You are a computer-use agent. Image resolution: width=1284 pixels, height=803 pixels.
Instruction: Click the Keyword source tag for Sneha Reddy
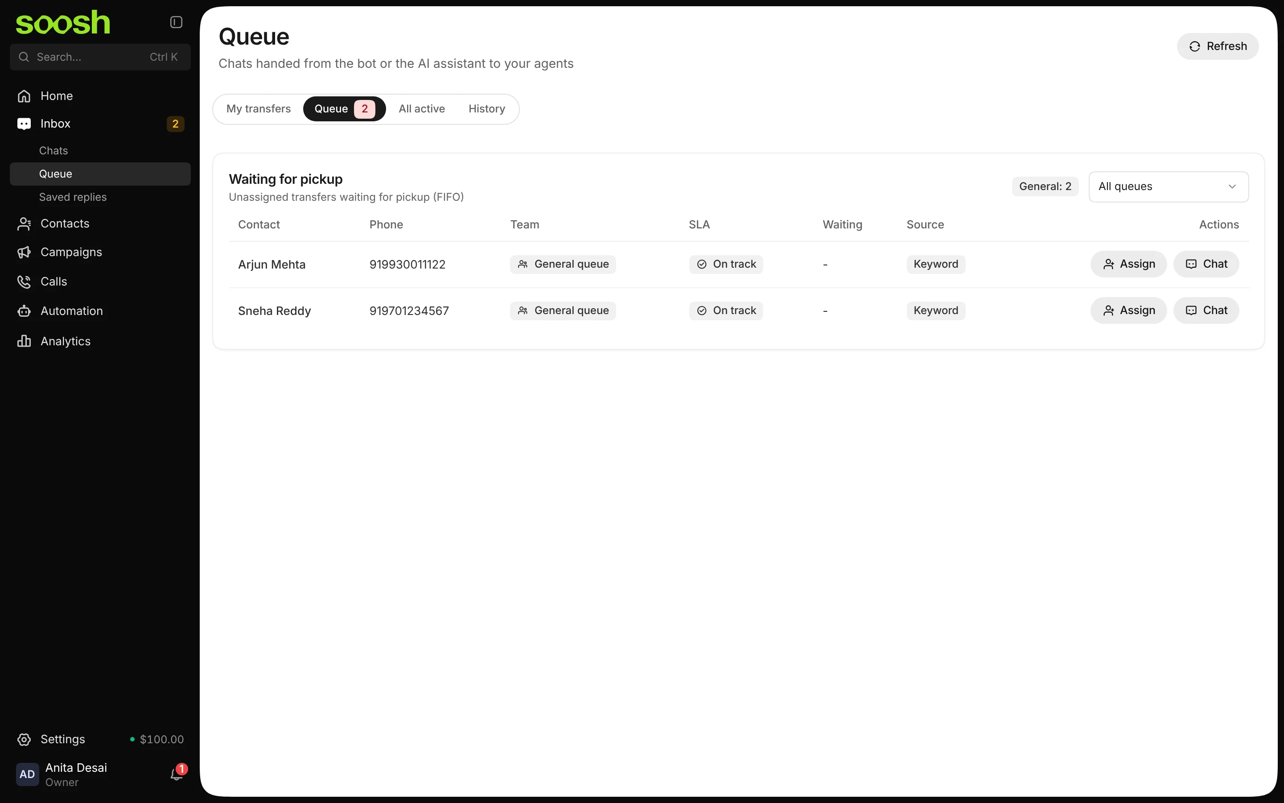pos(936,310)
